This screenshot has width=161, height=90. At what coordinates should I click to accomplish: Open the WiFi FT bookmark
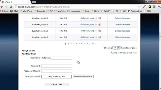(106, 11)
